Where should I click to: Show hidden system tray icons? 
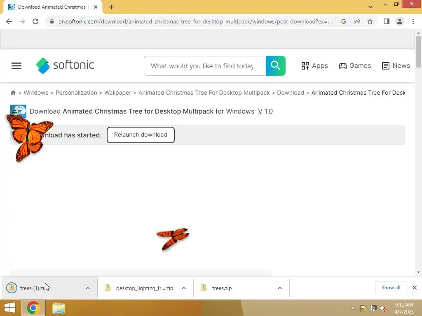coord(353,309)
